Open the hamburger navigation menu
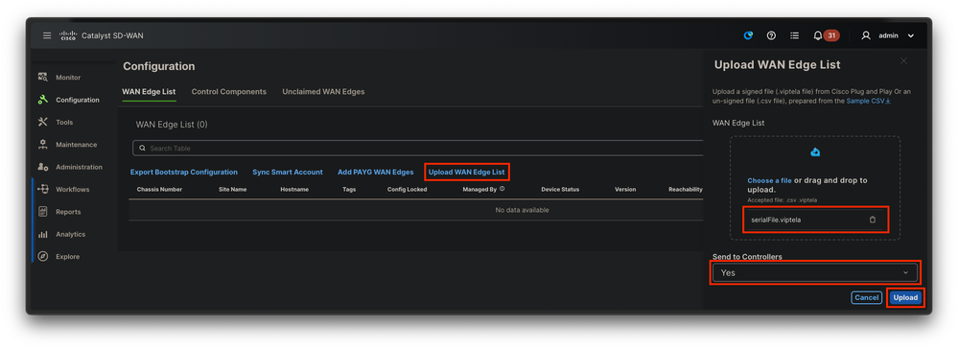The width and height of the screenshot is (958, 349). click(x=47, y=35)
